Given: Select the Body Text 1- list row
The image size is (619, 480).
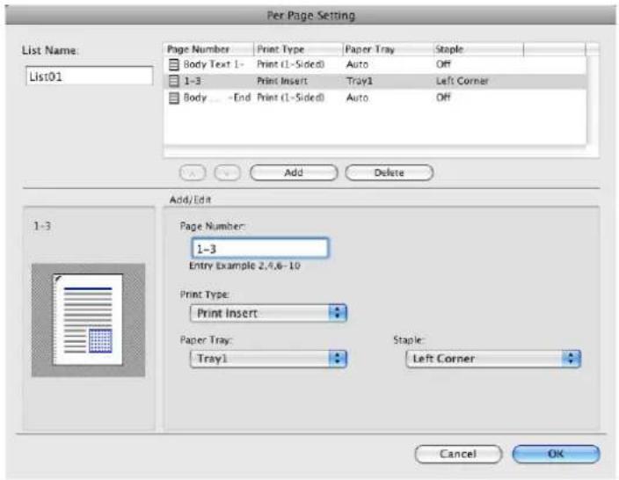Looking at the screenshot, I should coord(375,64).
